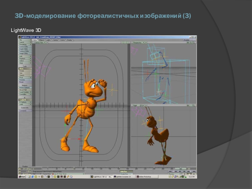Activate the Stretch tool
The width and height of the screenshot is (252, 189).
(25, 75)
